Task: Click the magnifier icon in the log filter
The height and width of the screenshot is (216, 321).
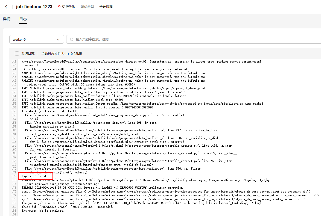Action: click(72, 40)
